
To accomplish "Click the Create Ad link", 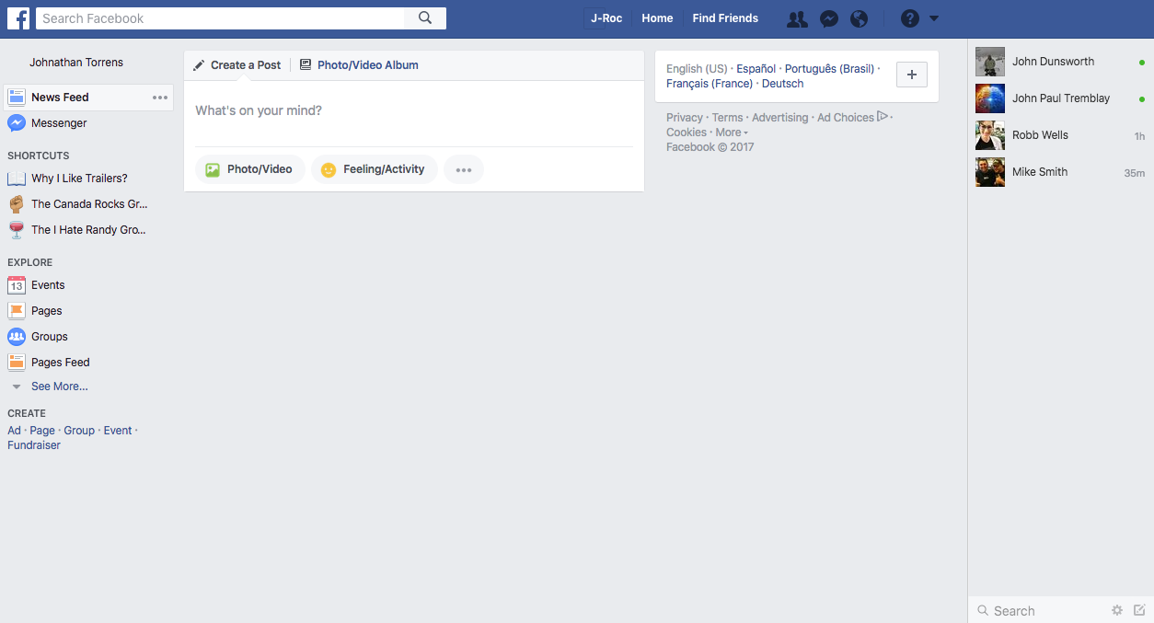I will tap(14, 431).
